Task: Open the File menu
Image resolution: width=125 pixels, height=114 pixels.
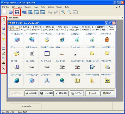Action: coord(8,7)
